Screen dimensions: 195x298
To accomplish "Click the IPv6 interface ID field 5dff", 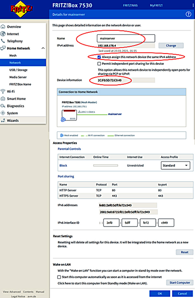I will click(130, 222).
